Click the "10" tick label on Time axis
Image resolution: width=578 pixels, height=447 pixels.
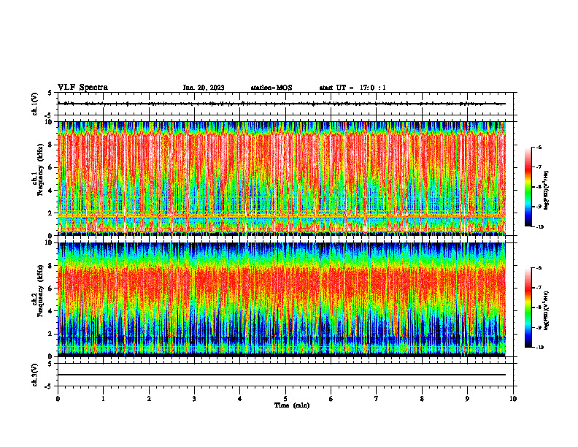(x=513, y=399)
